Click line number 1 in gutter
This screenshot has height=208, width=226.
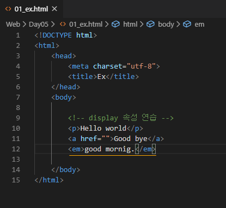click(18, 35)
